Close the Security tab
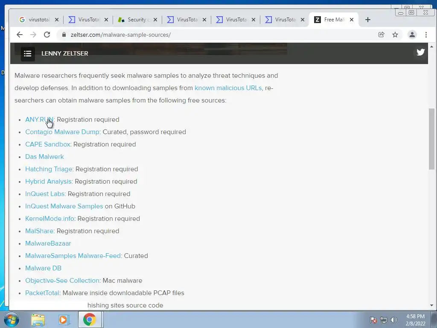The height and width of the screenshot is (328, 437). [155, 20]
